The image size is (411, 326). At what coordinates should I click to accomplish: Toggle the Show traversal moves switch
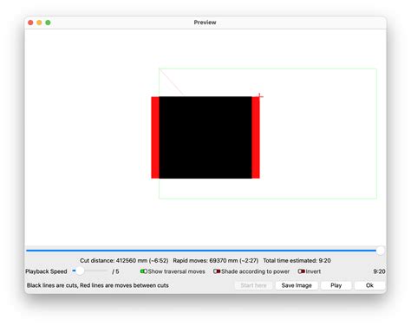(144, 271)
